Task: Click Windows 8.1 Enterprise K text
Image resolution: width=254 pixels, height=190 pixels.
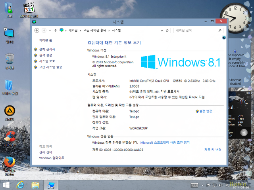Action: [x=109, y=57]
